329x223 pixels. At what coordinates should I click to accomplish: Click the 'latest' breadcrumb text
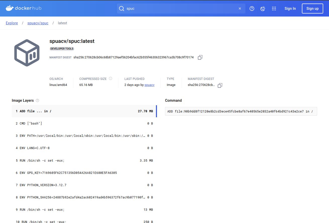(x=63, y=23)
